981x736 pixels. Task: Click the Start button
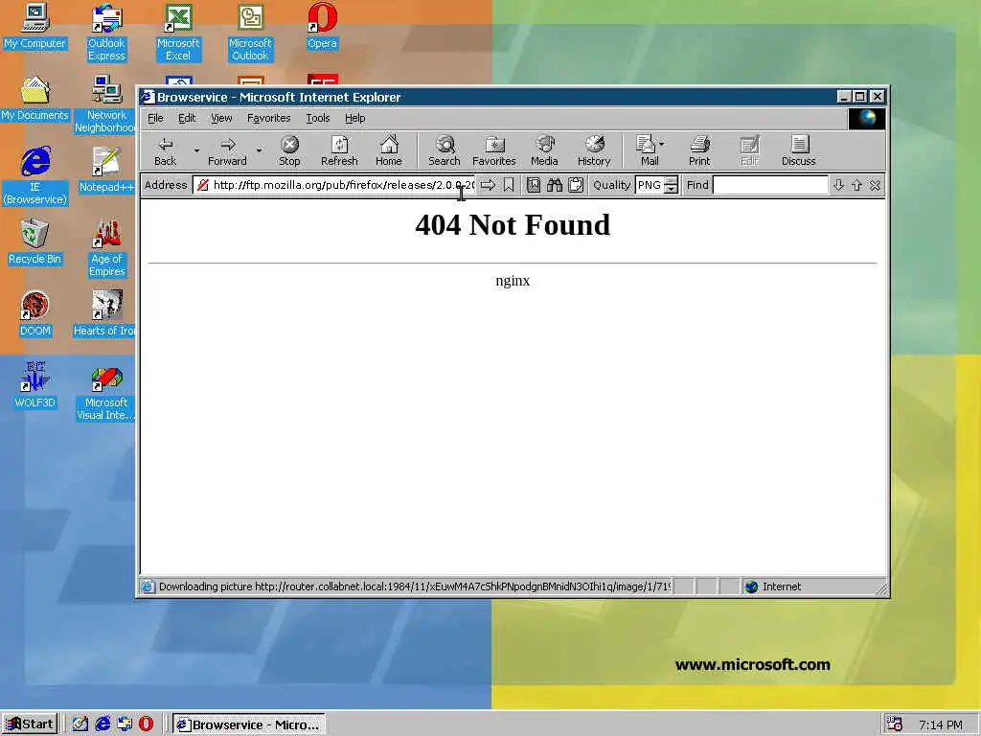click(x=30, y=724)
